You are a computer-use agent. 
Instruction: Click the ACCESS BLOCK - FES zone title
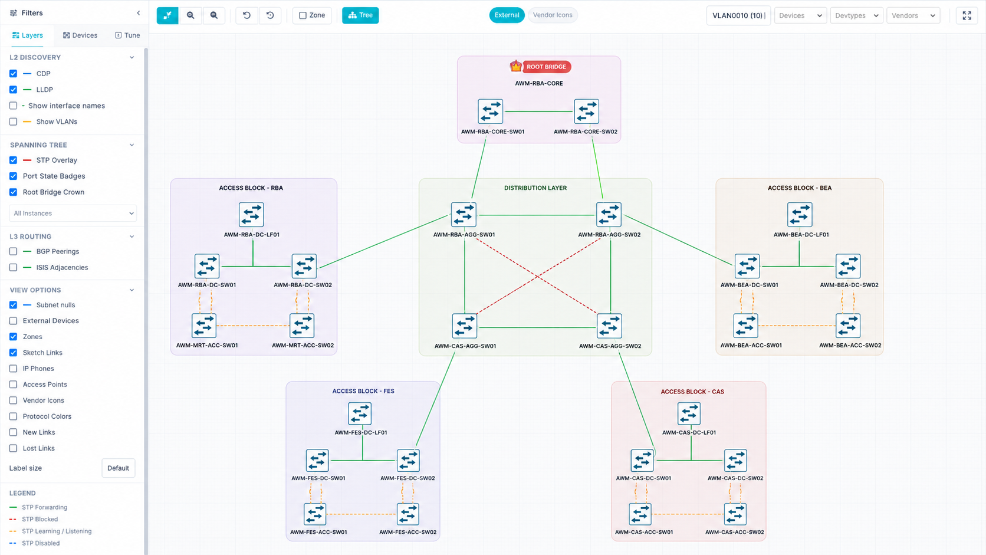coord(363,391)
